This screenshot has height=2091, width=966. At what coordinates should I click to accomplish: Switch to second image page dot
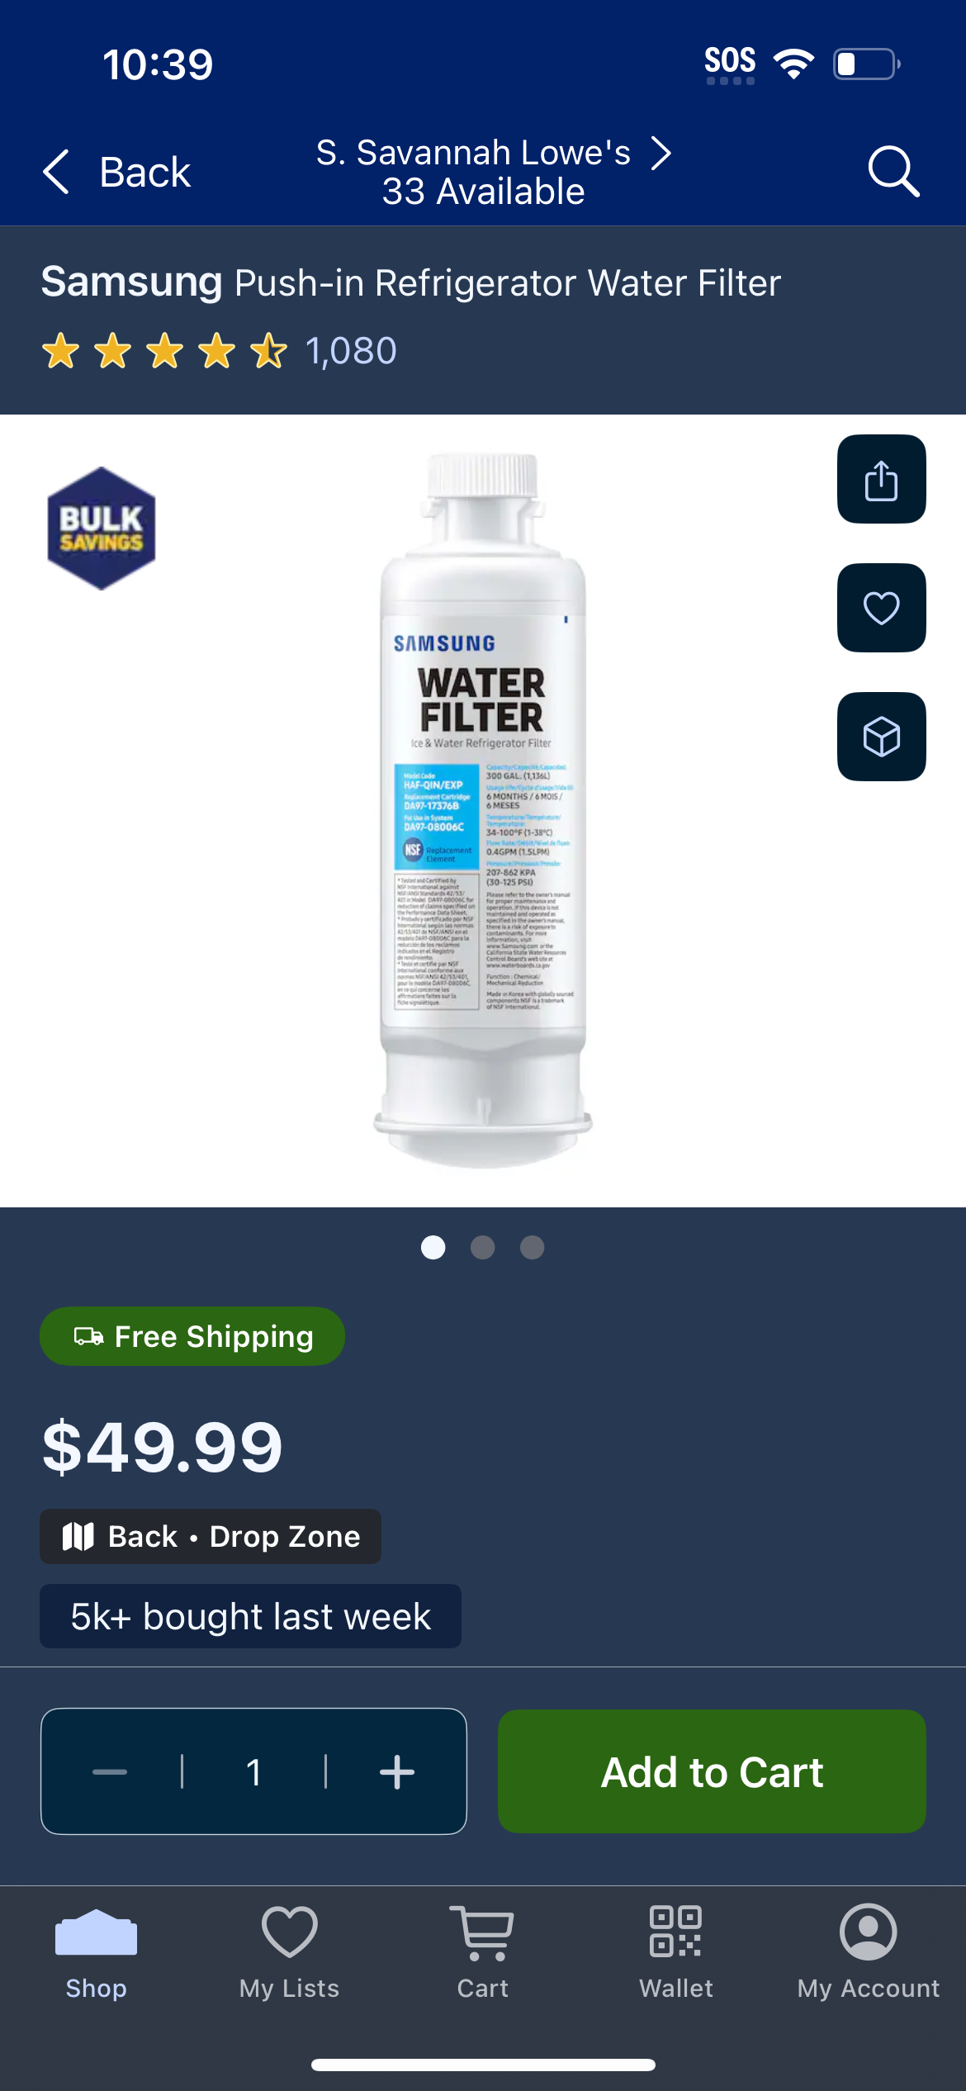click(x=482, y=1247)
